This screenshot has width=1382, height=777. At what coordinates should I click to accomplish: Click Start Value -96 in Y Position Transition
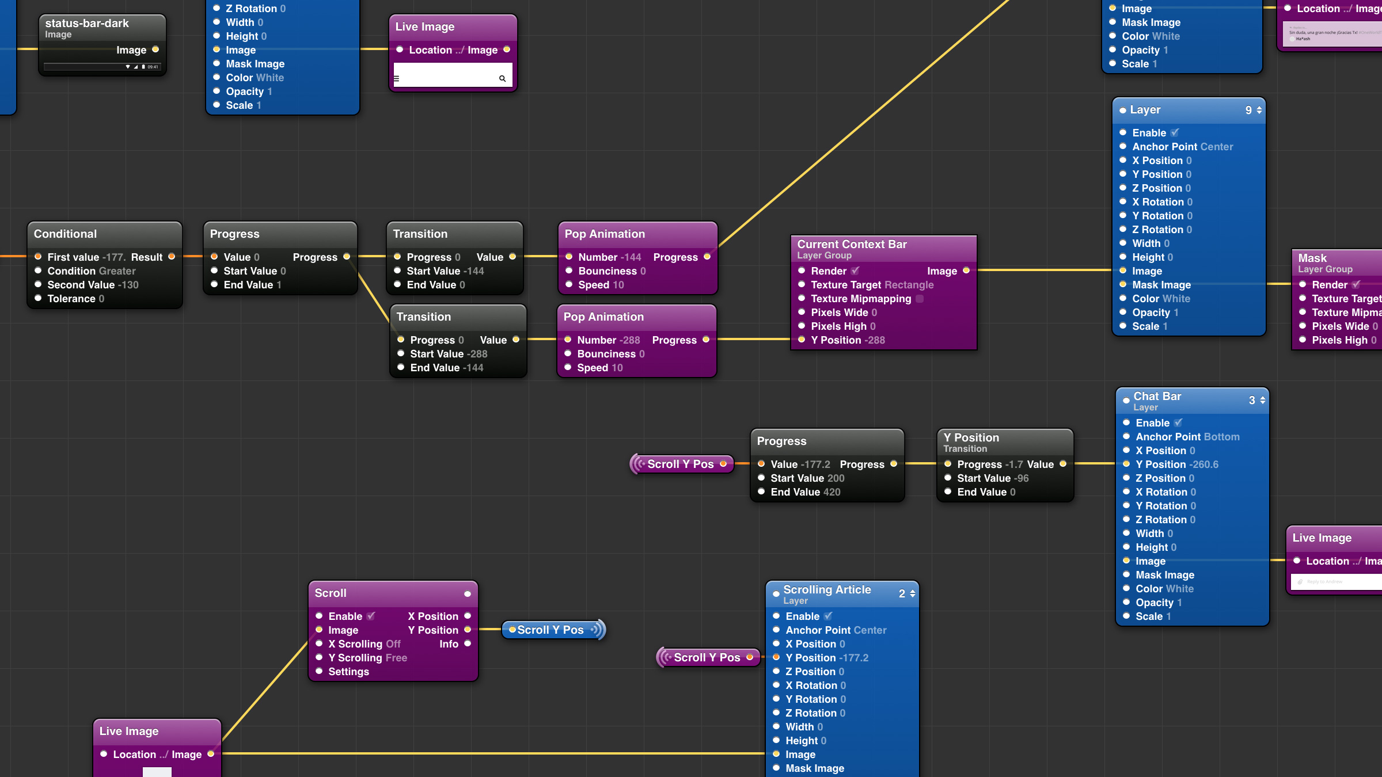tap(993, 478)
